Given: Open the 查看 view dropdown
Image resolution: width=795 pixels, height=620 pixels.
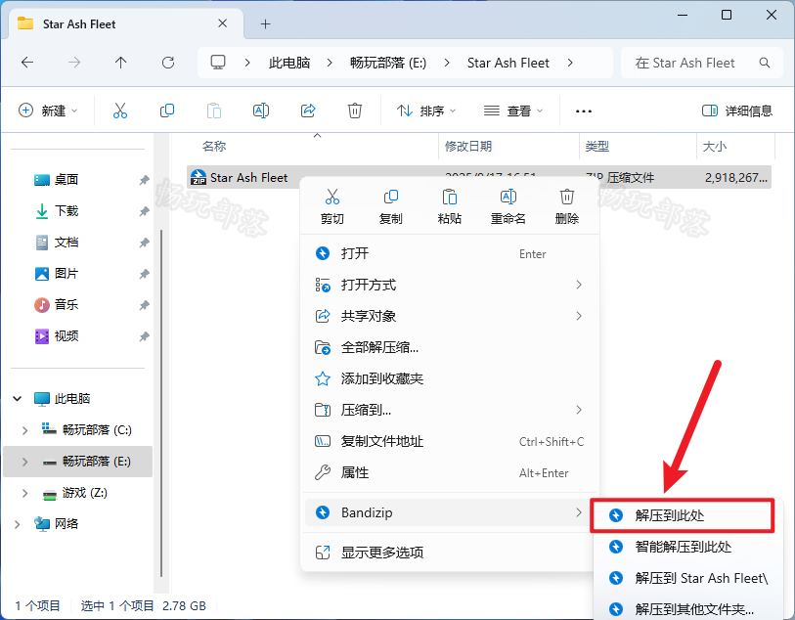Looking at the screenshot, I should (x=512, y=111).
